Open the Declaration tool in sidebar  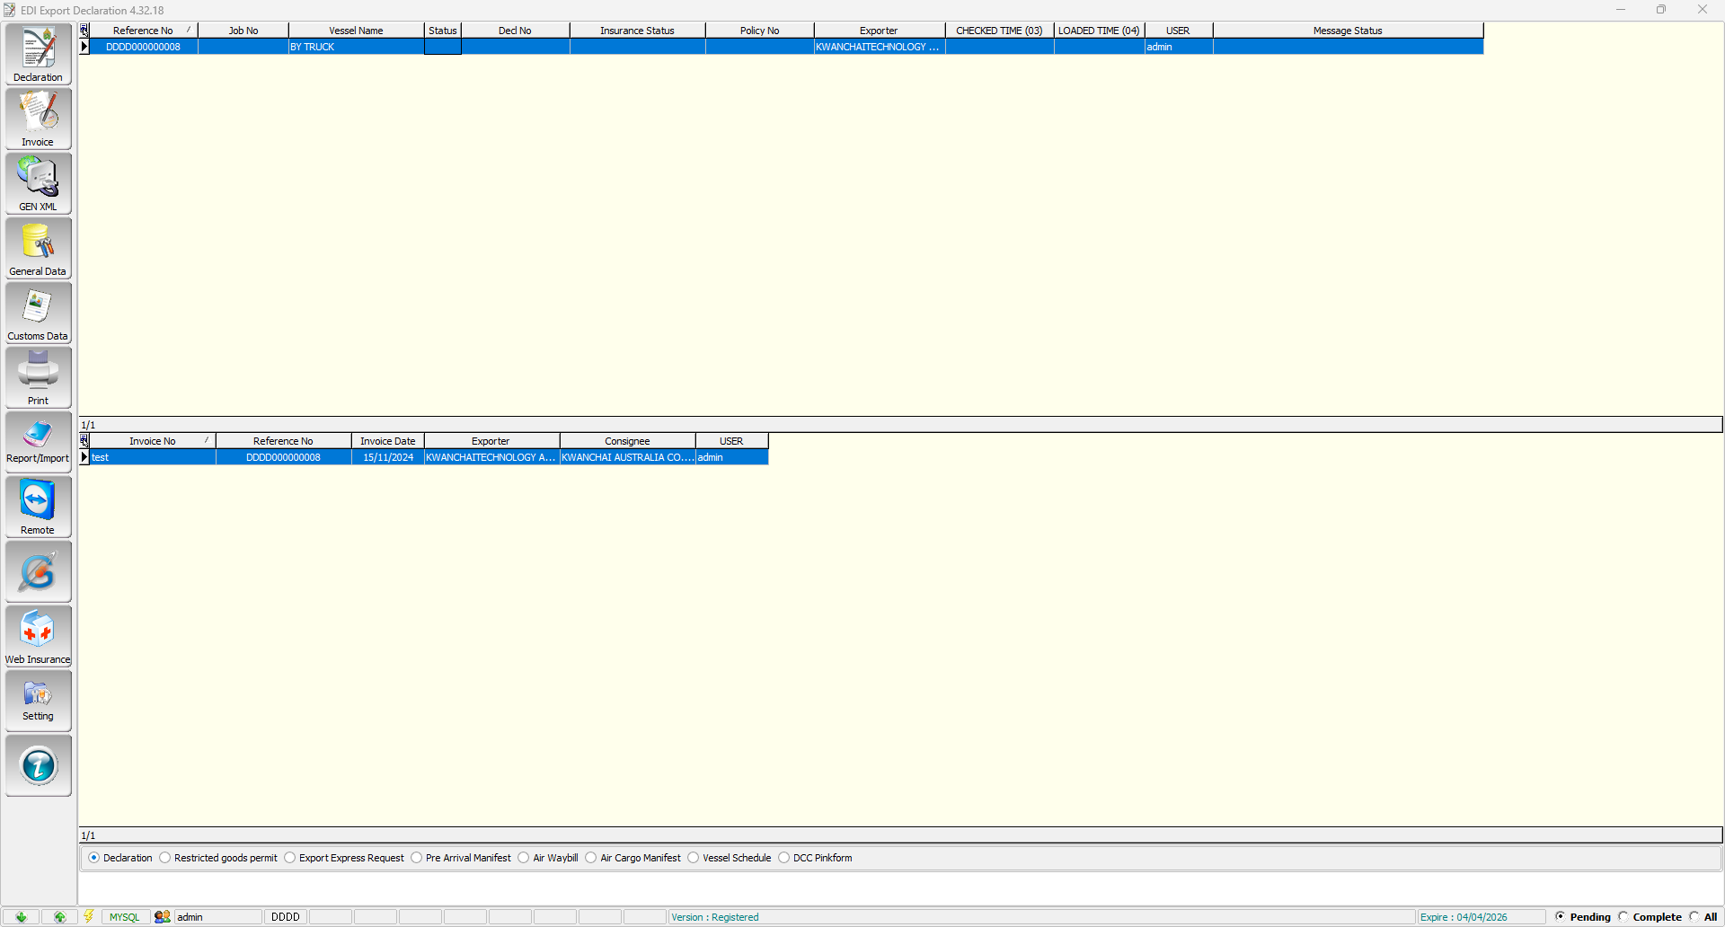pyautogui.click(x=38, y=54)
